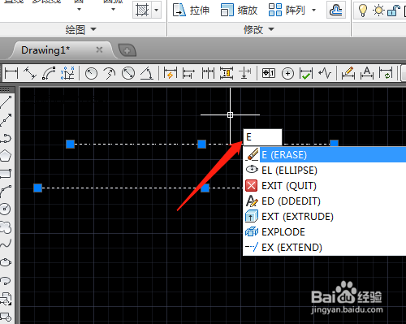
Task: Open the Hatch dropdown arrow
Action: coord(156,11)
